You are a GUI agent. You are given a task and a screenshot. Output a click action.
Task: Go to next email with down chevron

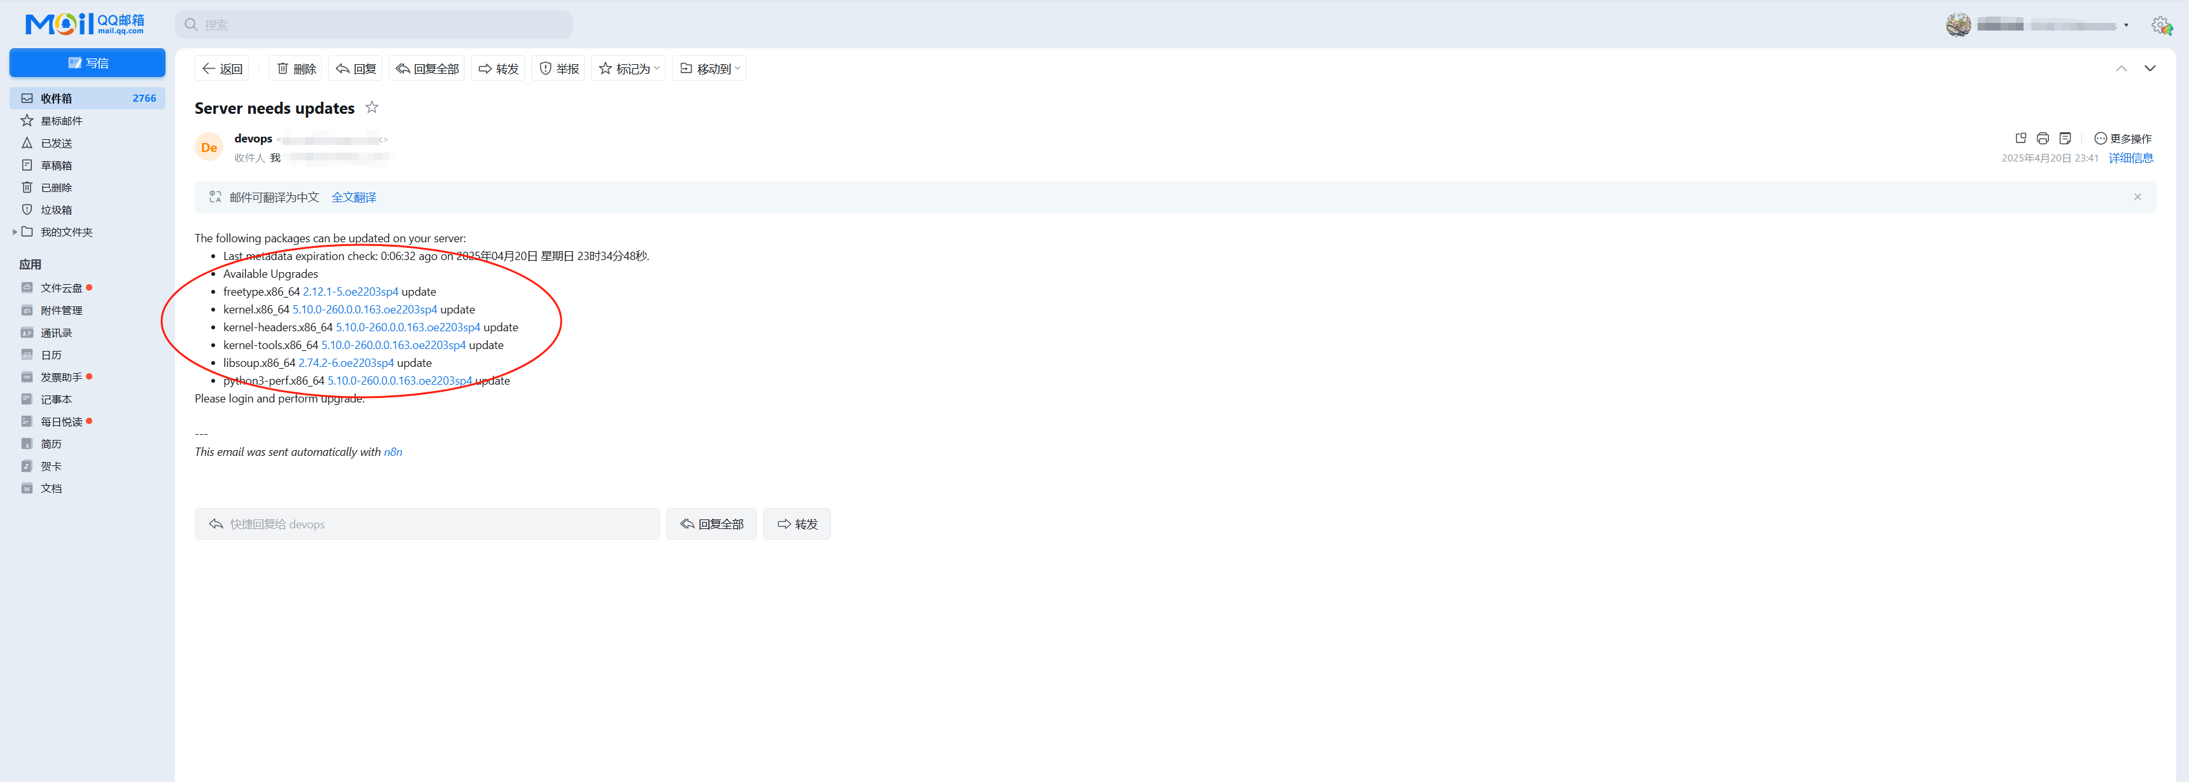pos(2149,69)
